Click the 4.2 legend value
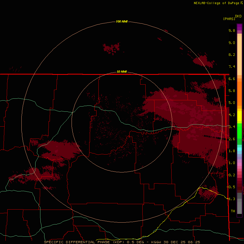 [x=232, y=115]
